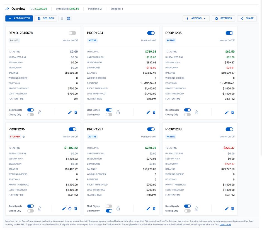The image size is (262, 231).
Task: Click the lock icon on PROP1238
Action: (196, 208)
